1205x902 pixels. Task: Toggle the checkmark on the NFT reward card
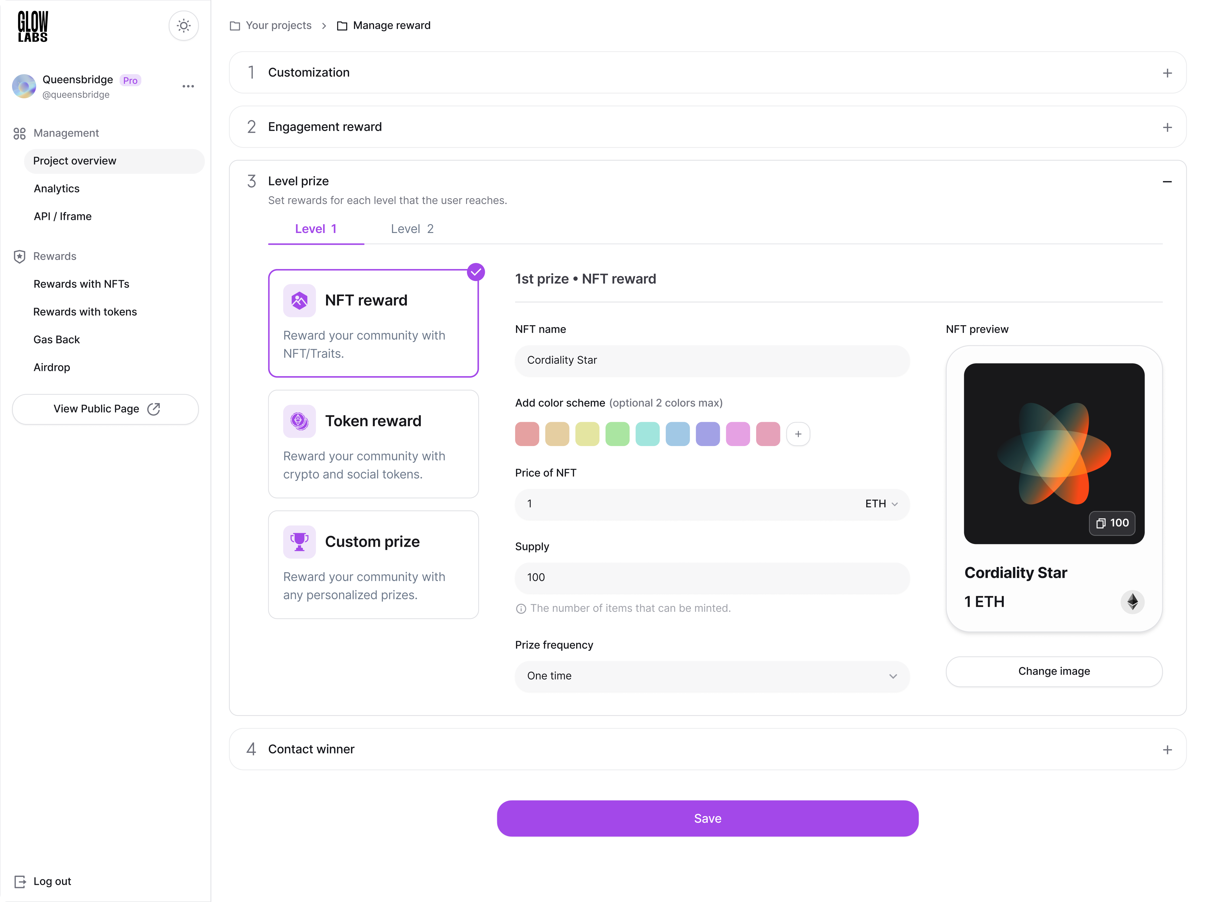[x=475, y=272]
